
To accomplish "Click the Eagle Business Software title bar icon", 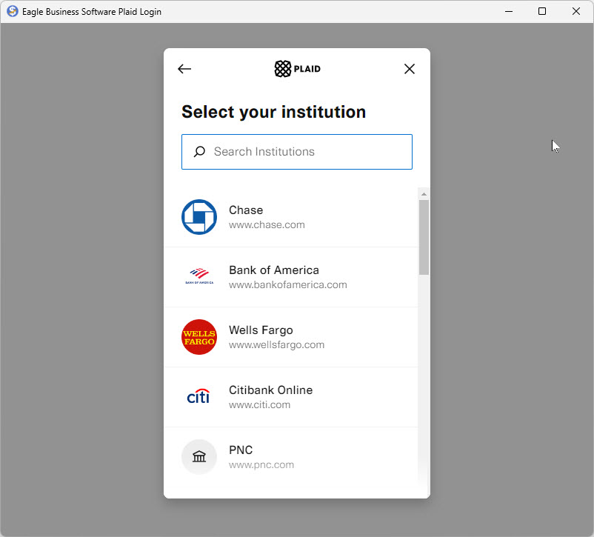I will pyautogui.click(x=13, y=11).
